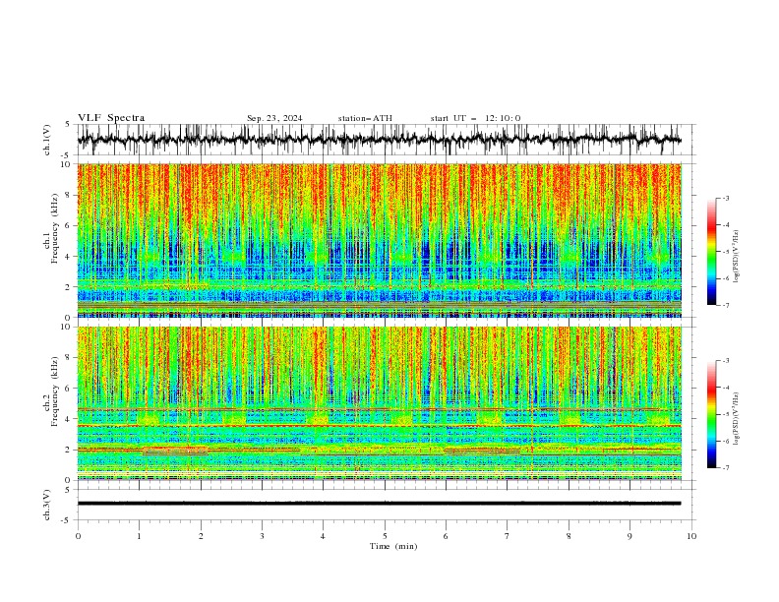Click the "-3" label on upper color bar
The image size is (779, 602).
726,198
